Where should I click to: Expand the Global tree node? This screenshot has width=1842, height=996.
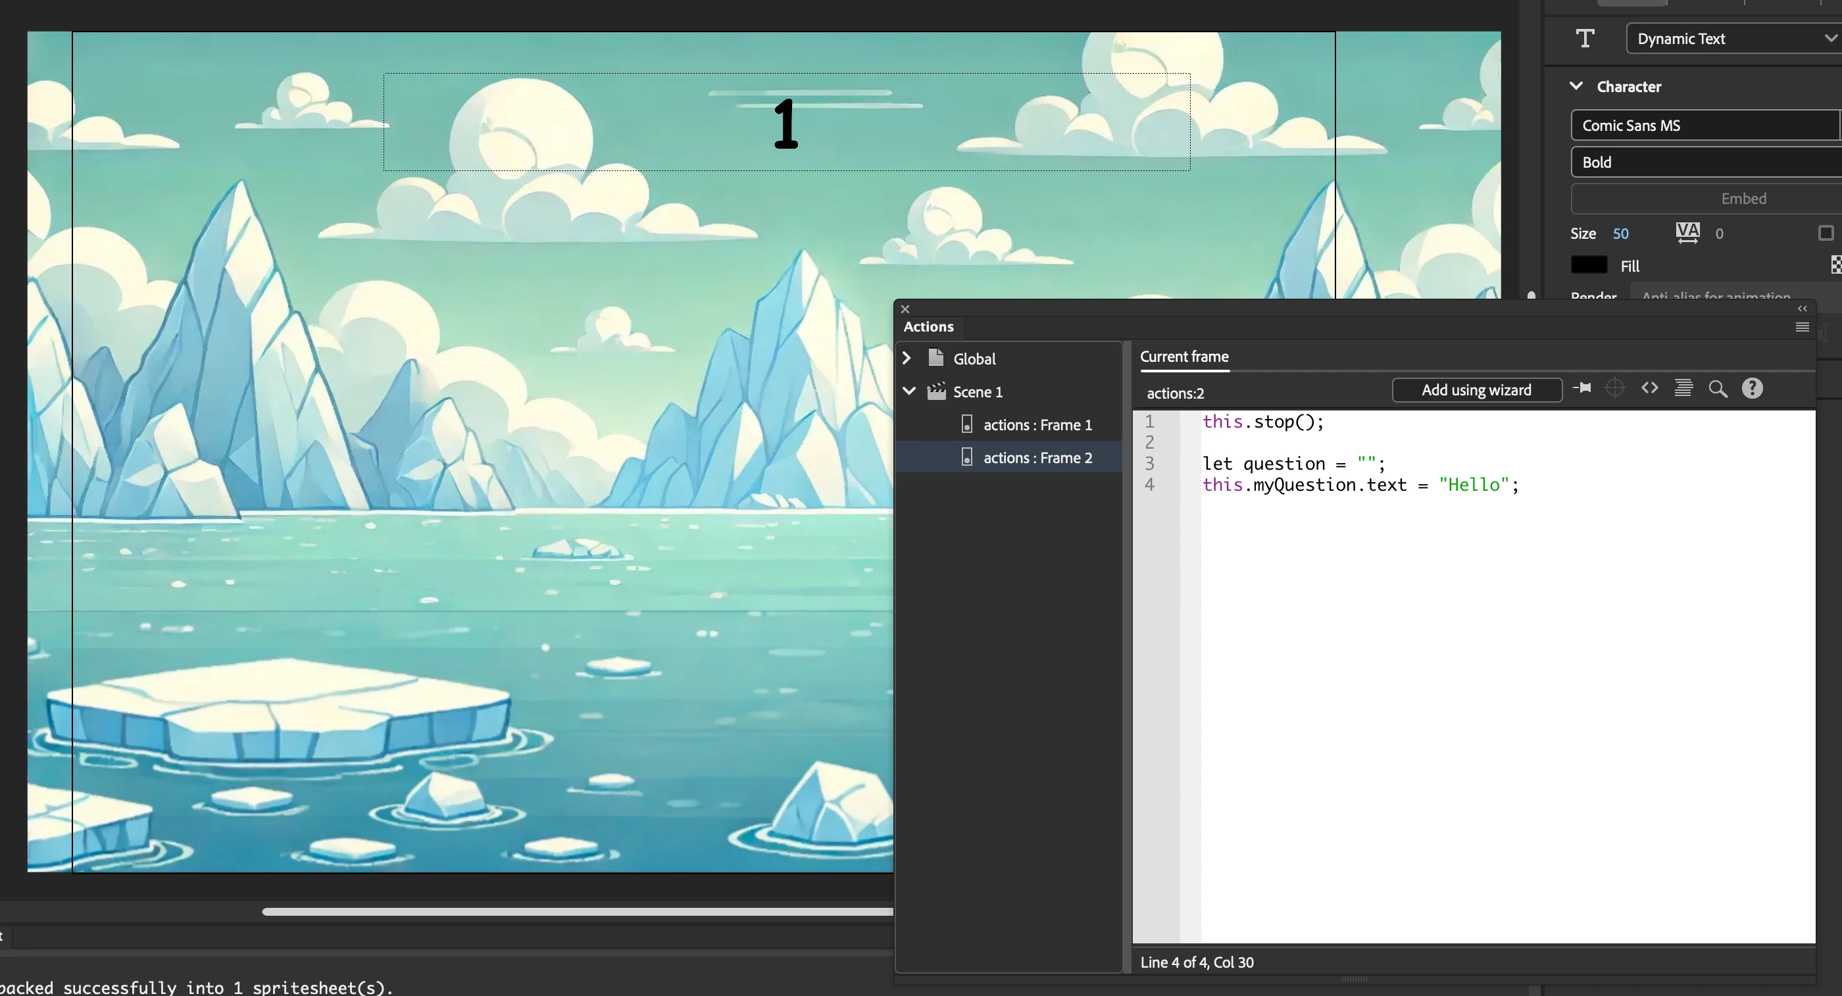click(907, 359)
